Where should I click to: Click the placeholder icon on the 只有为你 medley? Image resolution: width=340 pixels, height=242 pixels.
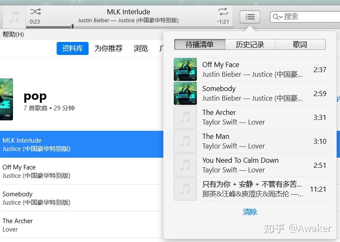[x=185, y=189]
